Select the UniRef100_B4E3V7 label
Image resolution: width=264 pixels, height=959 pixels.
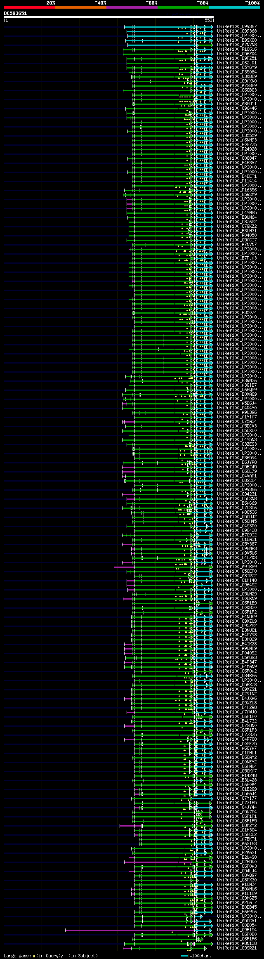237,163
